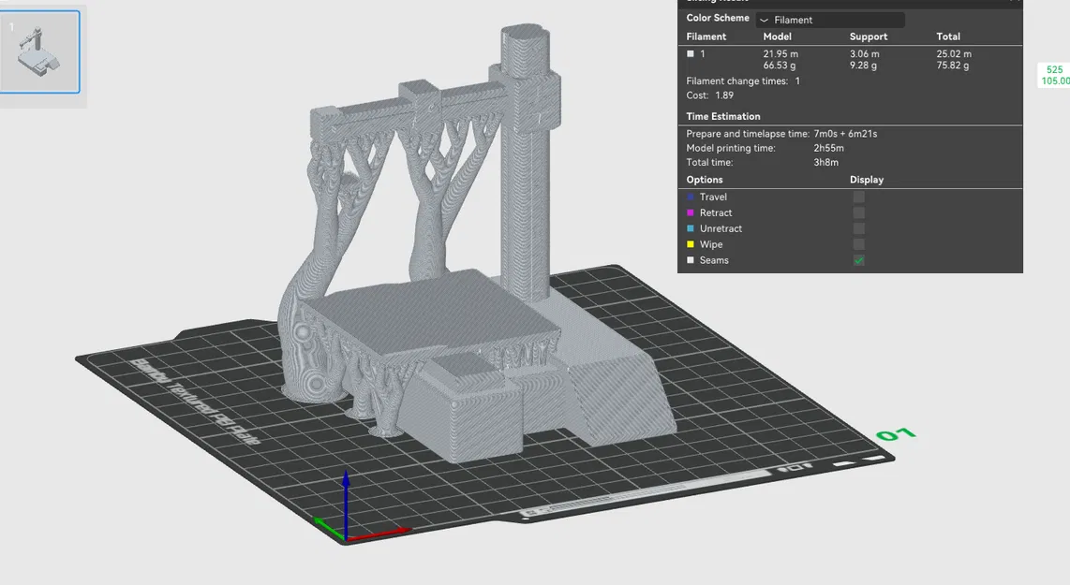Click the cyan Unretract color legend square

690,228
